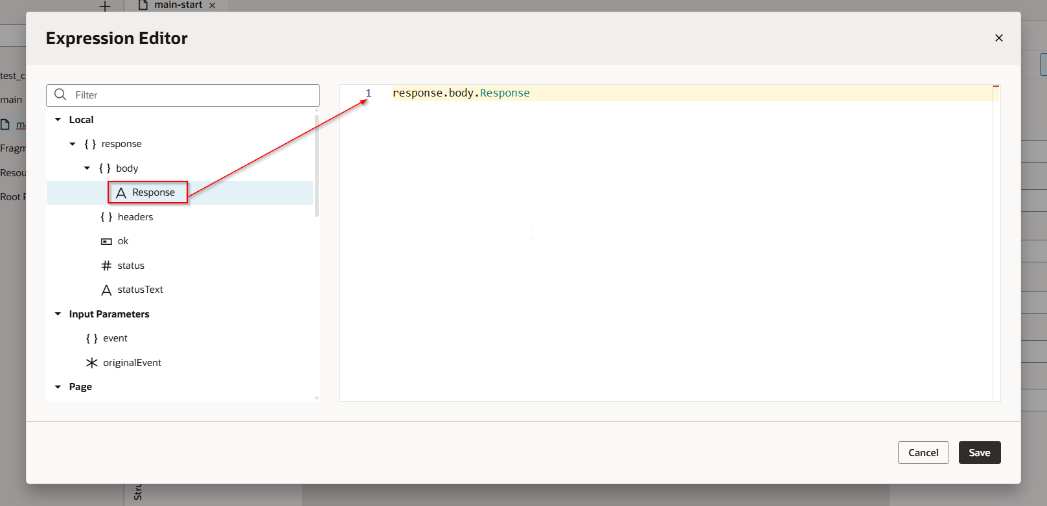
Task: Click the Page section heading
Action: point(80,387)
